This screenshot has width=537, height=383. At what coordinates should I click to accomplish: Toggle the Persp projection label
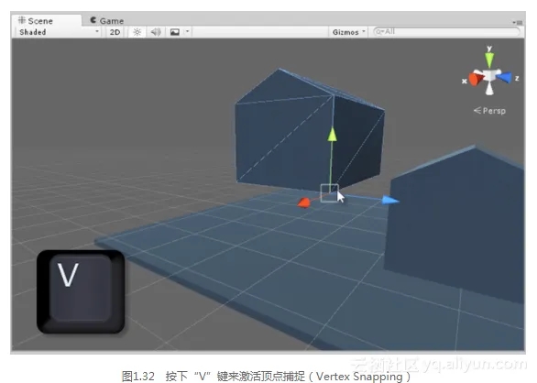[489, 111]
